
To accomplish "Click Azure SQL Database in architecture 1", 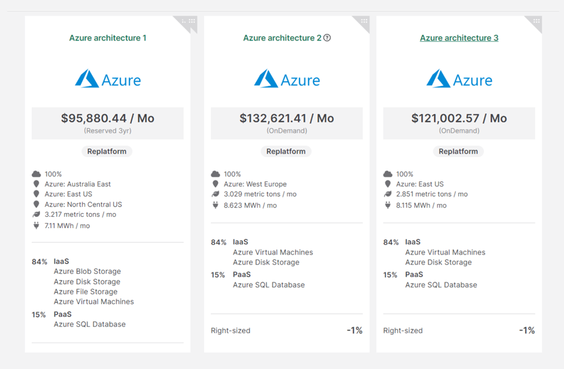I will click(90, 324).
